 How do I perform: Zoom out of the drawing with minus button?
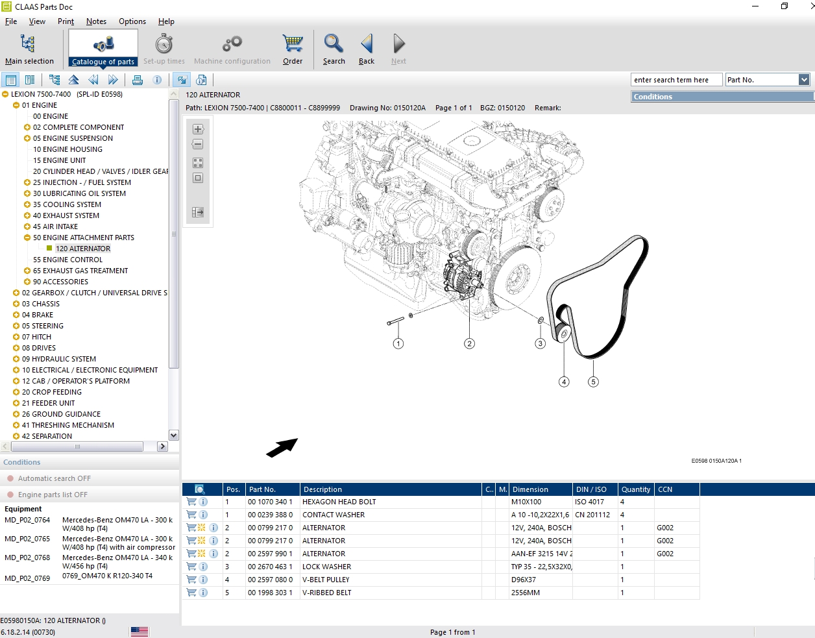pos(198,144)
